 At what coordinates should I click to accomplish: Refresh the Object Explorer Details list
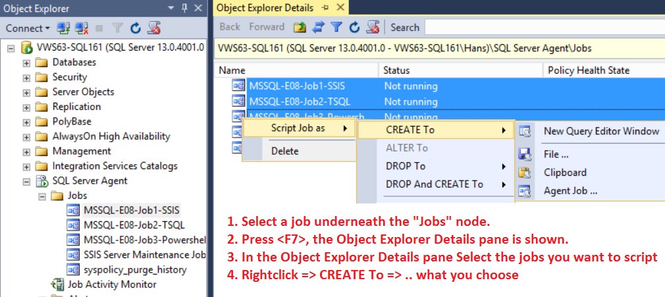point(354,27)
